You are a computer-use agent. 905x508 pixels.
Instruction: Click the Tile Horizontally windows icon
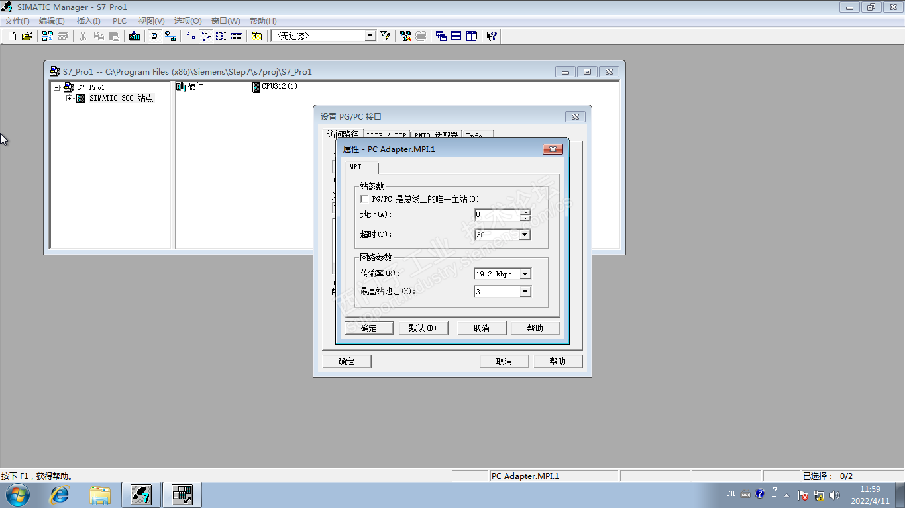pyautogui.click(x=456, y=36)
